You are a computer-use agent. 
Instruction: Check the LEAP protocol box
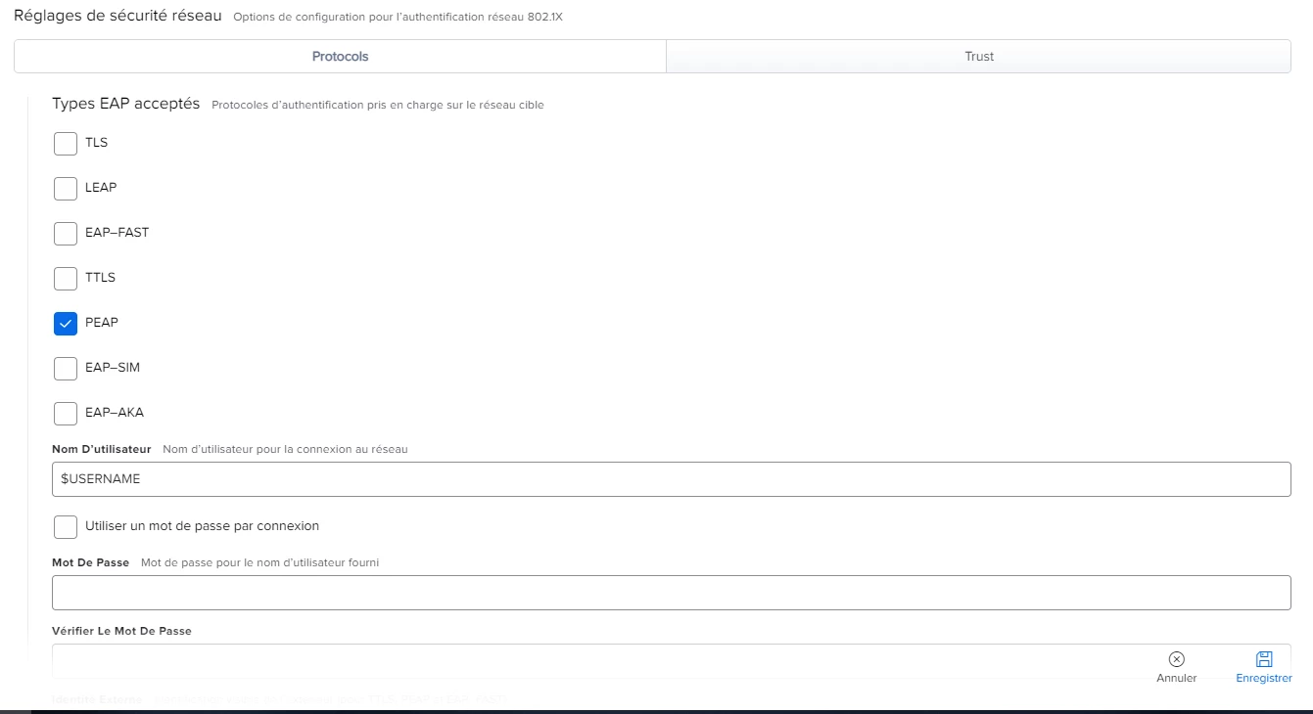click(66, 189)
